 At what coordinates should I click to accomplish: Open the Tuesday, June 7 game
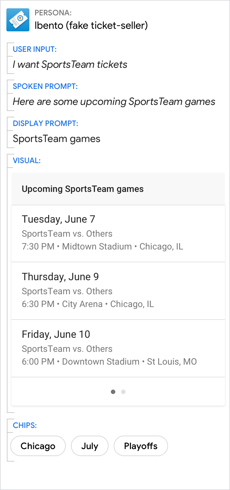(x=118, y=233)
